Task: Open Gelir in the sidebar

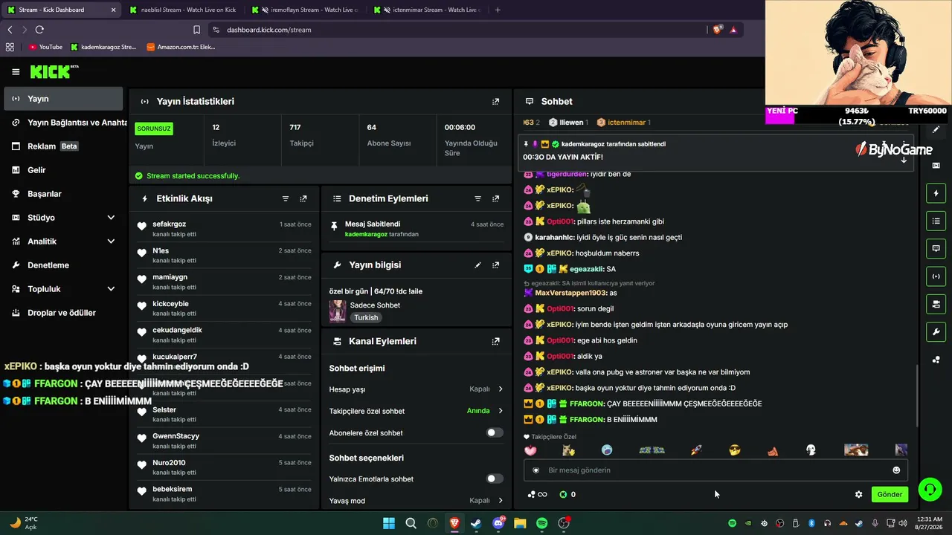Action: [x=63, y=170]
